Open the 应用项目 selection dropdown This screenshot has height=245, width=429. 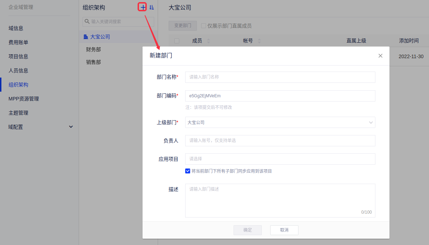coord(280,159)
